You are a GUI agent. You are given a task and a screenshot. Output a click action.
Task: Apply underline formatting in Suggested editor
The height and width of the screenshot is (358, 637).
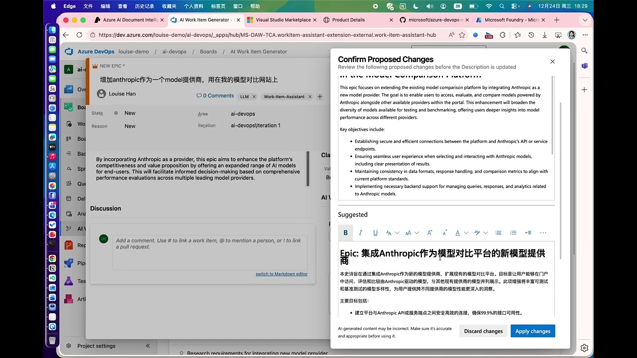click(x=375, y=233)
